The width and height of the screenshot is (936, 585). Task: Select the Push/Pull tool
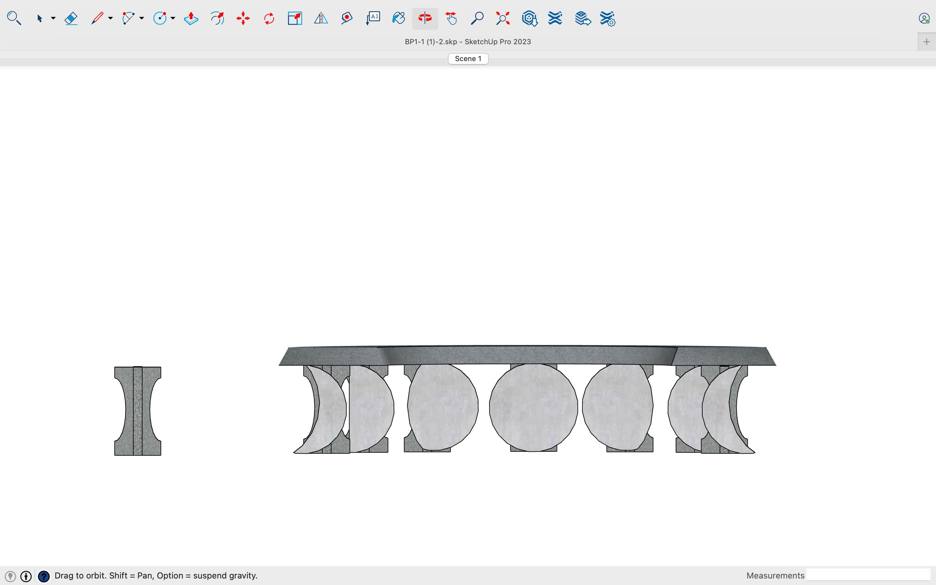pos(191,18)
